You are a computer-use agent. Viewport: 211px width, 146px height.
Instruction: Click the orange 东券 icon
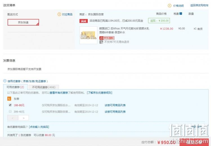click(9, 99)
